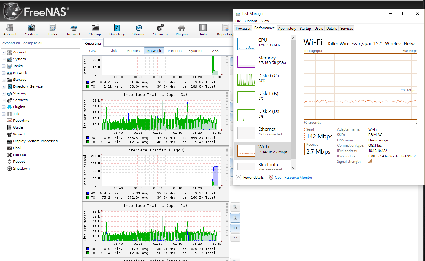Switch to Disk reporting tab

coord(113,51)
